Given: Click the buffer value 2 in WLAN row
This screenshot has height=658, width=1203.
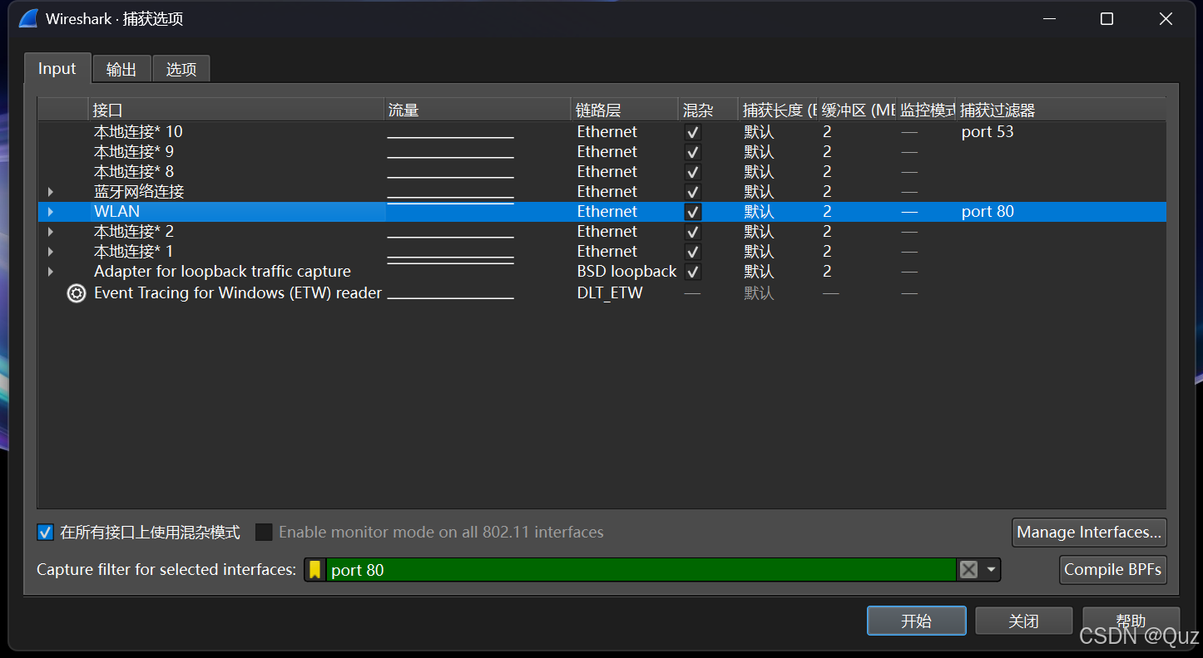Looking at the screenshot, I should coord(827,212).
